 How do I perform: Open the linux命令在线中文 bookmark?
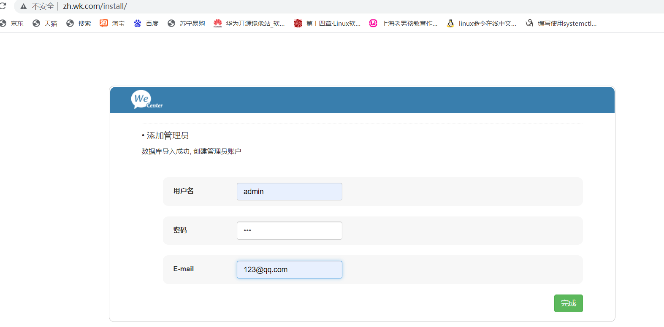(x=482, y=23)
